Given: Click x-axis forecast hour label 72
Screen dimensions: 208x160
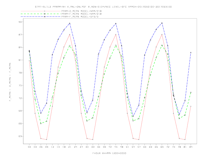Looking at the screenshot, I should [x=168, y=147].
